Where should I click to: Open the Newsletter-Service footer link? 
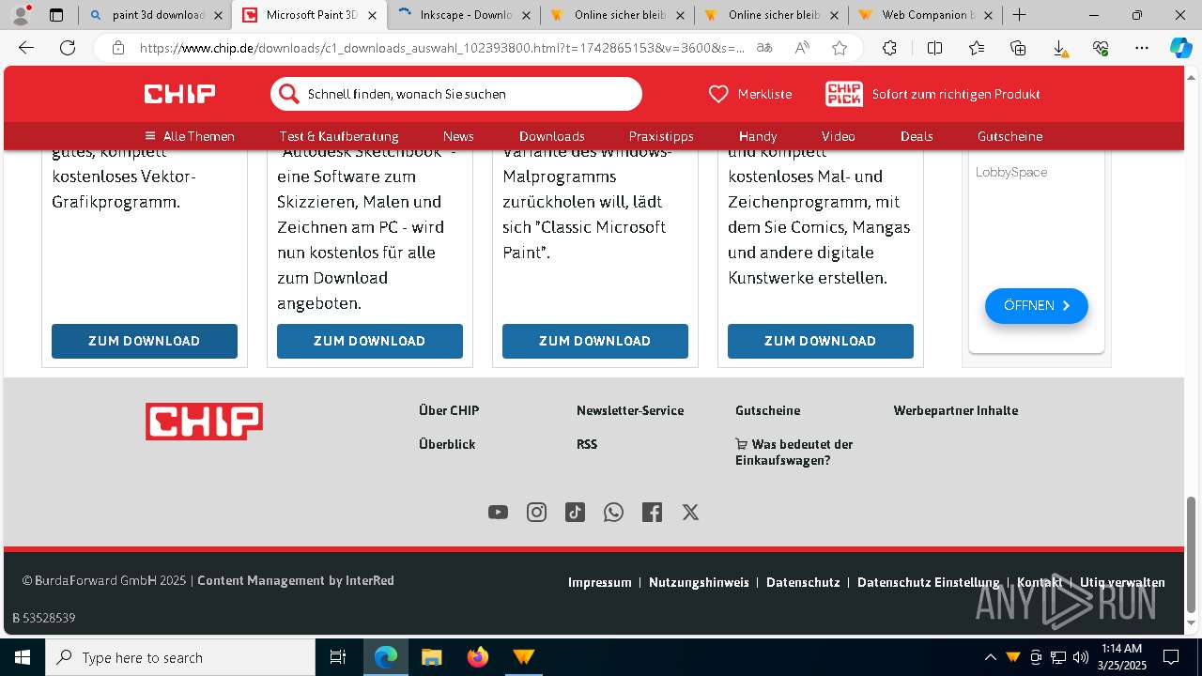(x=630, y=410)
